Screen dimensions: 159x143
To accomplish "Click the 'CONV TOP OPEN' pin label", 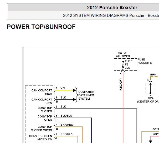I will click(x=45, y=118).
